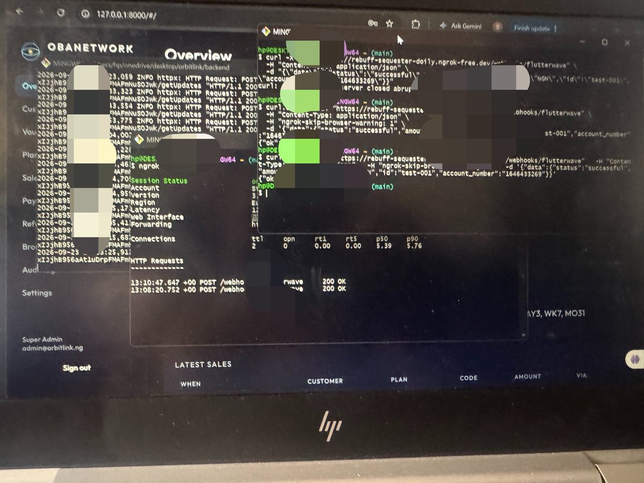Click the browser forward arrow
This screenshot has width=644, height=483.
(40, 11)
